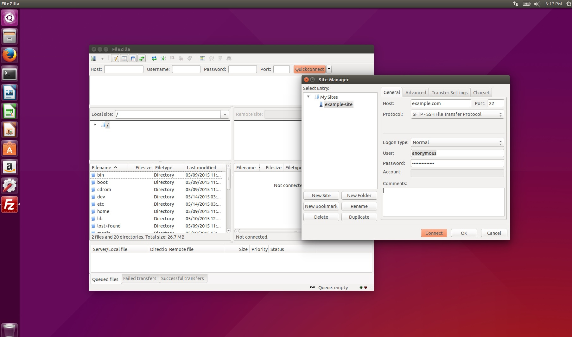Viewport: 572px width, 337px height.
Task: Select the 'lost+found' directory row
Action: [x=157, y=226]
